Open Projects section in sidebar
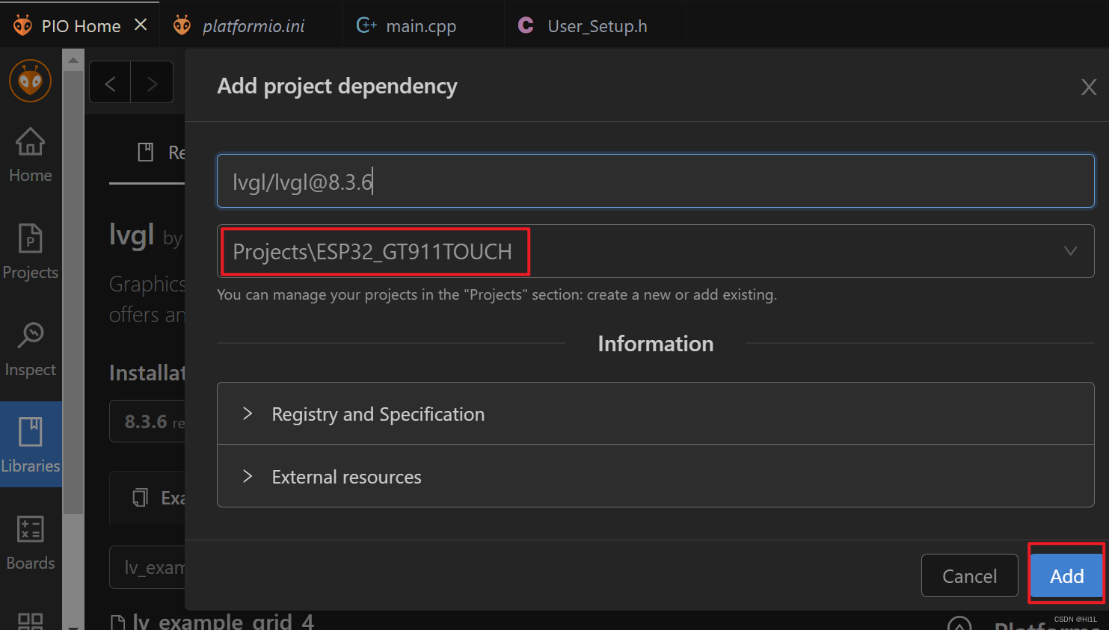Screen dimensions: 1109x630 tap(31, 253)
